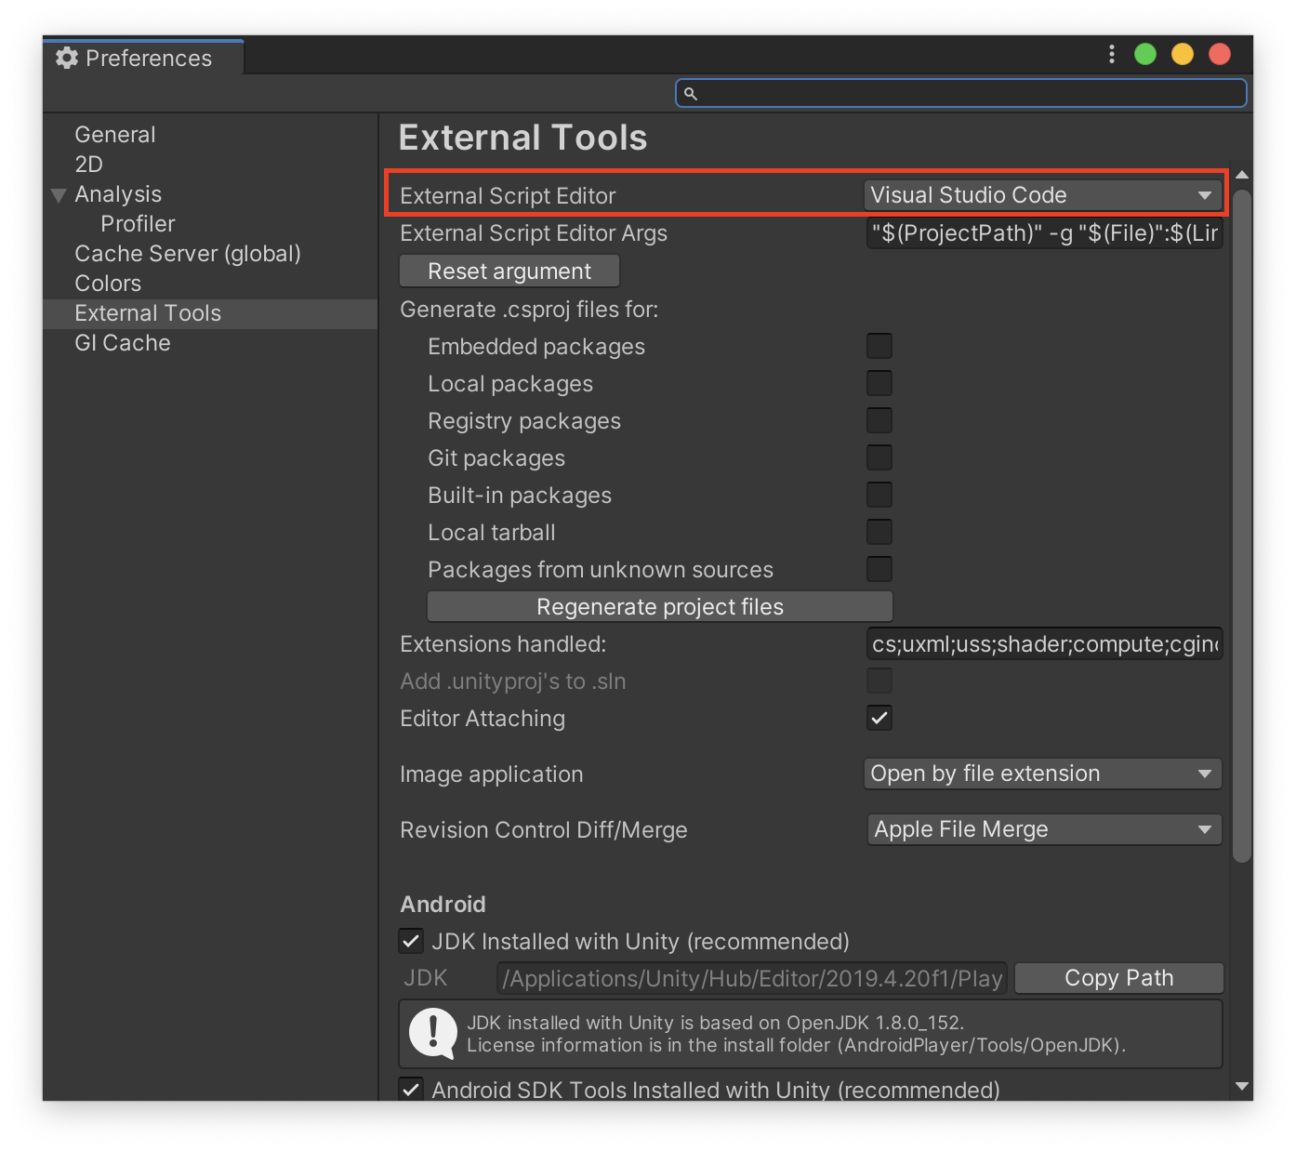Collapse the Analysis tree section
1296x1151 pixels.
pos(59,195)
